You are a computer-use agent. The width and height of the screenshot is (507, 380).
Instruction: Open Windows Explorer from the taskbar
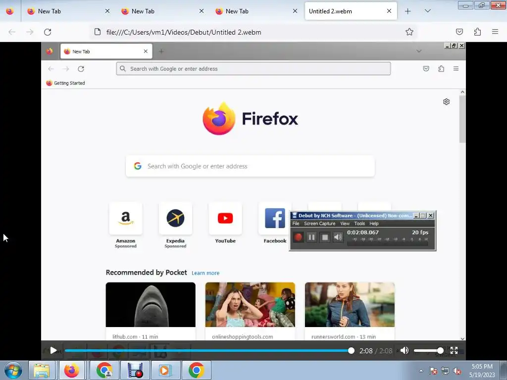[42, 370]
